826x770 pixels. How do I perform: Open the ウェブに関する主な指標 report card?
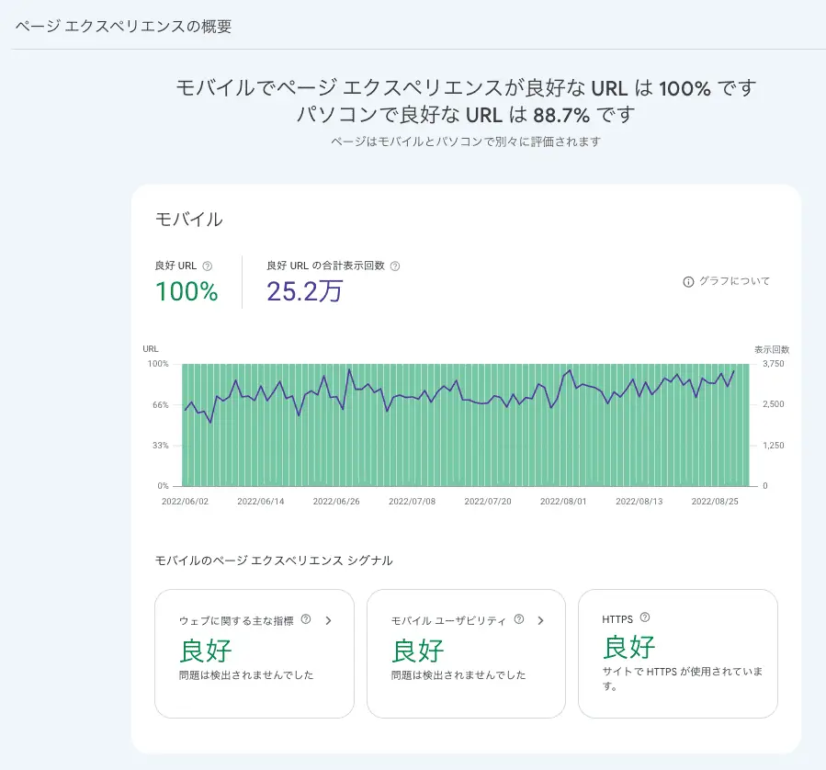(x=255, y=653)
